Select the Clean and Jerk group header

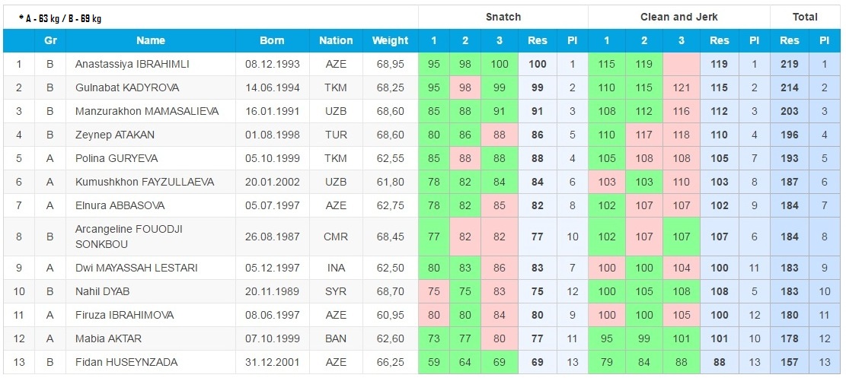pos(678,17)
